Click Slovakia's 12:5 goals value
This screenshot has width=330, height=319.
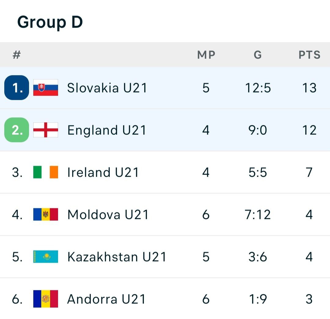coord(258,88)
